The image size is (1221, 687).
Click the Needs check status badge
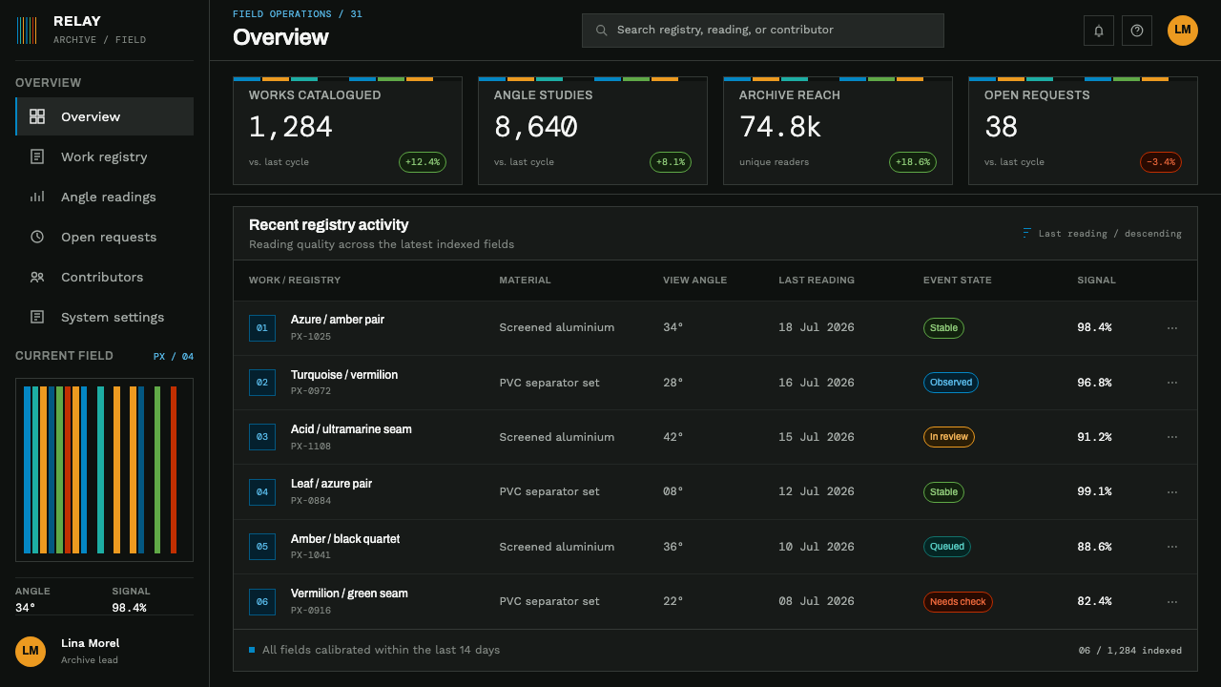coord(958,602)
